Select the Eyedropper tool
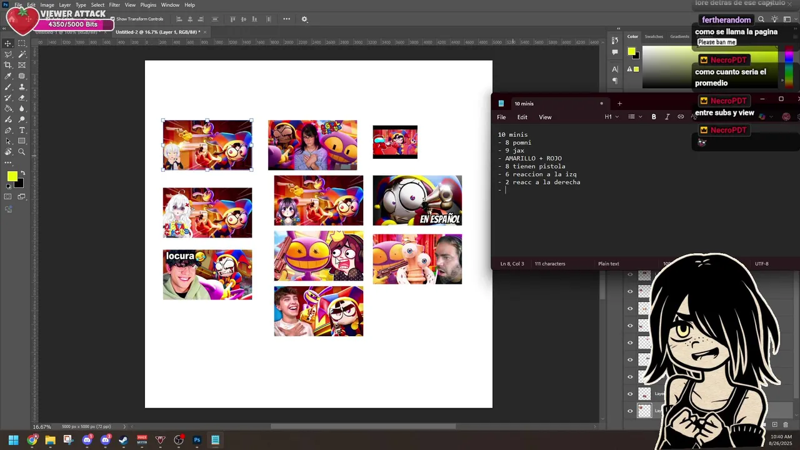 coord(8,76)
